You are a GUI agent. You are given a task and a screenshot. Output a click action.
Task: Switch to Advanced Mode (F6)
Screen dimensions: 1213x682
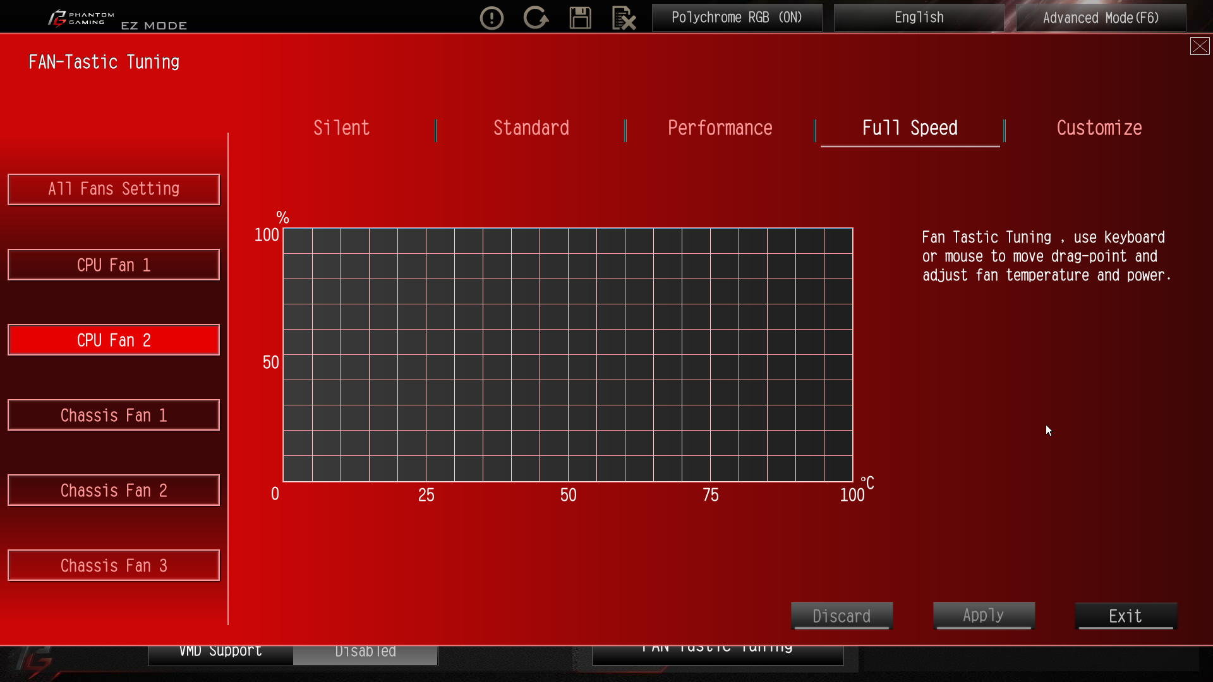pyautogui.click(x=1101, y=18)
